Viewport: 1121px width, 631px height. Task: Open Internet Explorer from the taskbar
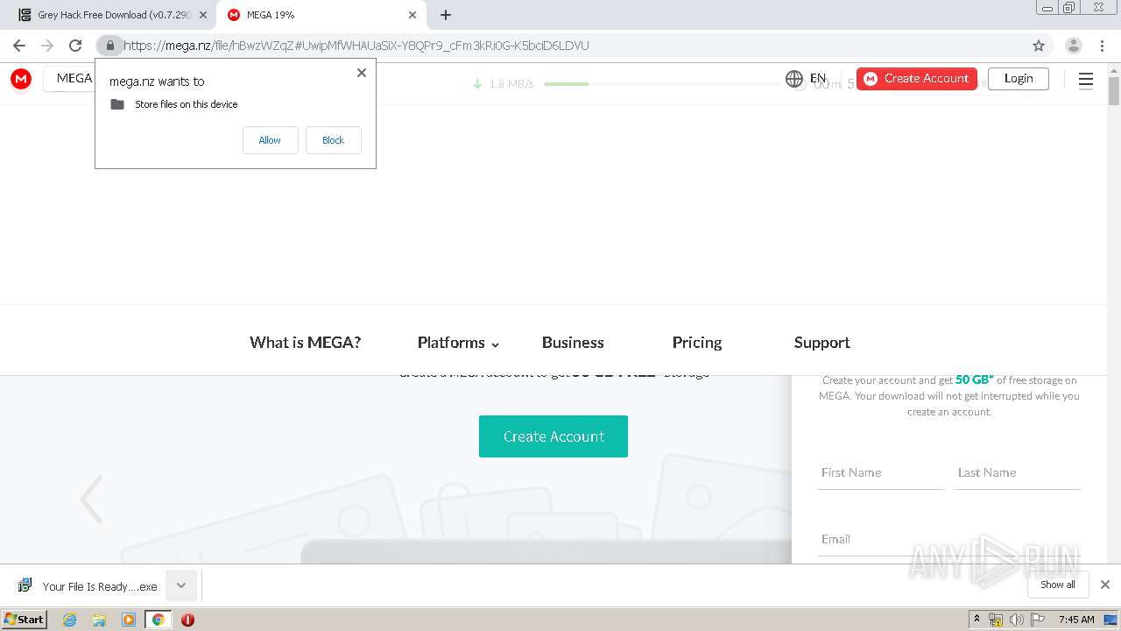(x=69, y=620)
